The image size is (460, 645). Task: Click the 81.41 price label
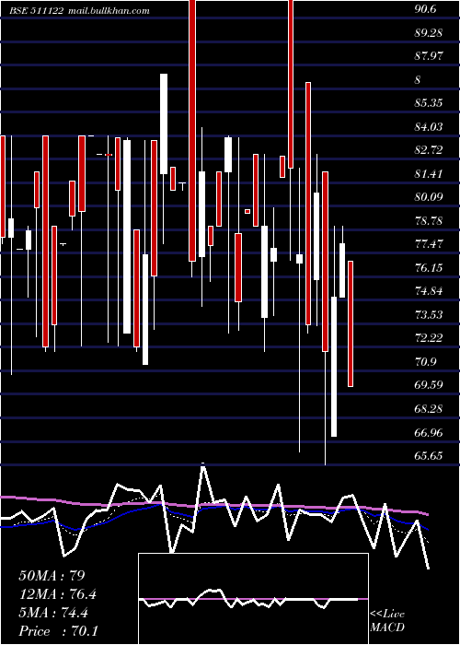tap(429, 173)
